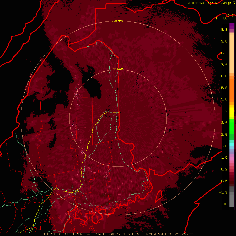Screen dimensions: 236x236
Task: Click the 8.2 value on the color scale
Action: [224, 53]
